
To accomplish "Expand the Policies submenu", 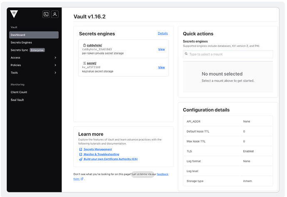I will click(55, 65).
